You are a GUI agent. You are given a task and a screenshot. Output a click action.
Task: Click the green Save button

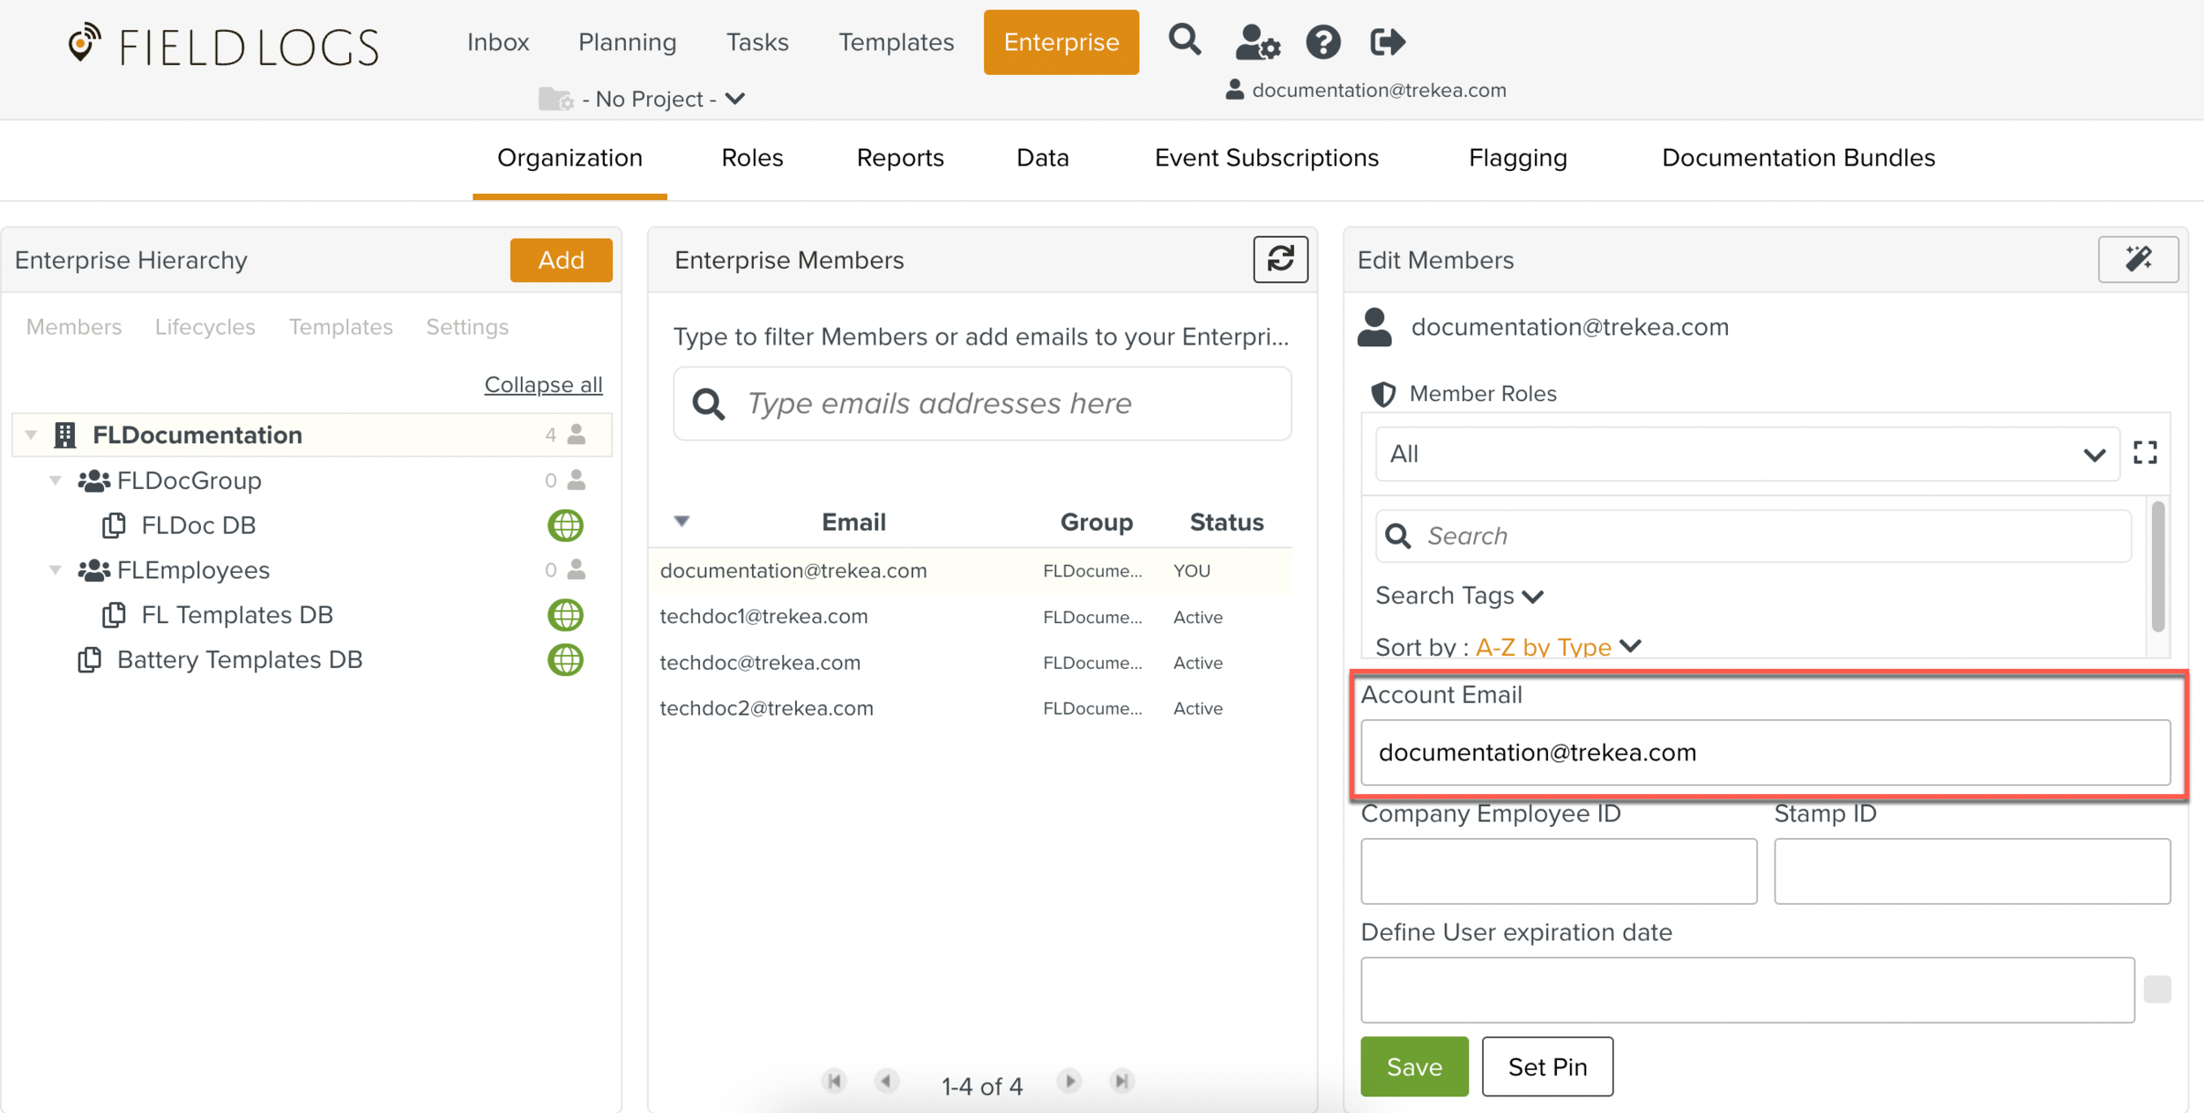coord(1414,1066)
